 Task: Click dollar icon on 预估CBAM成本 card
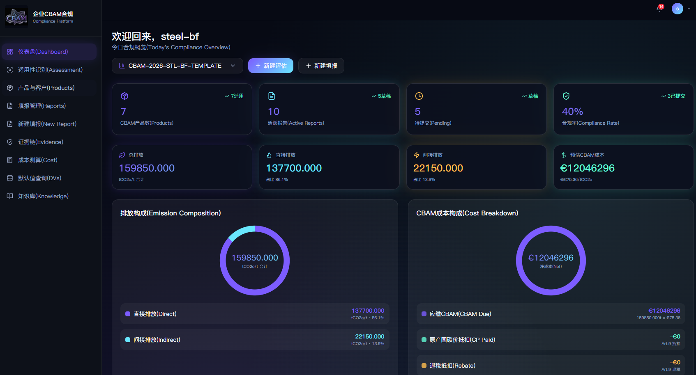pos(564,155)
